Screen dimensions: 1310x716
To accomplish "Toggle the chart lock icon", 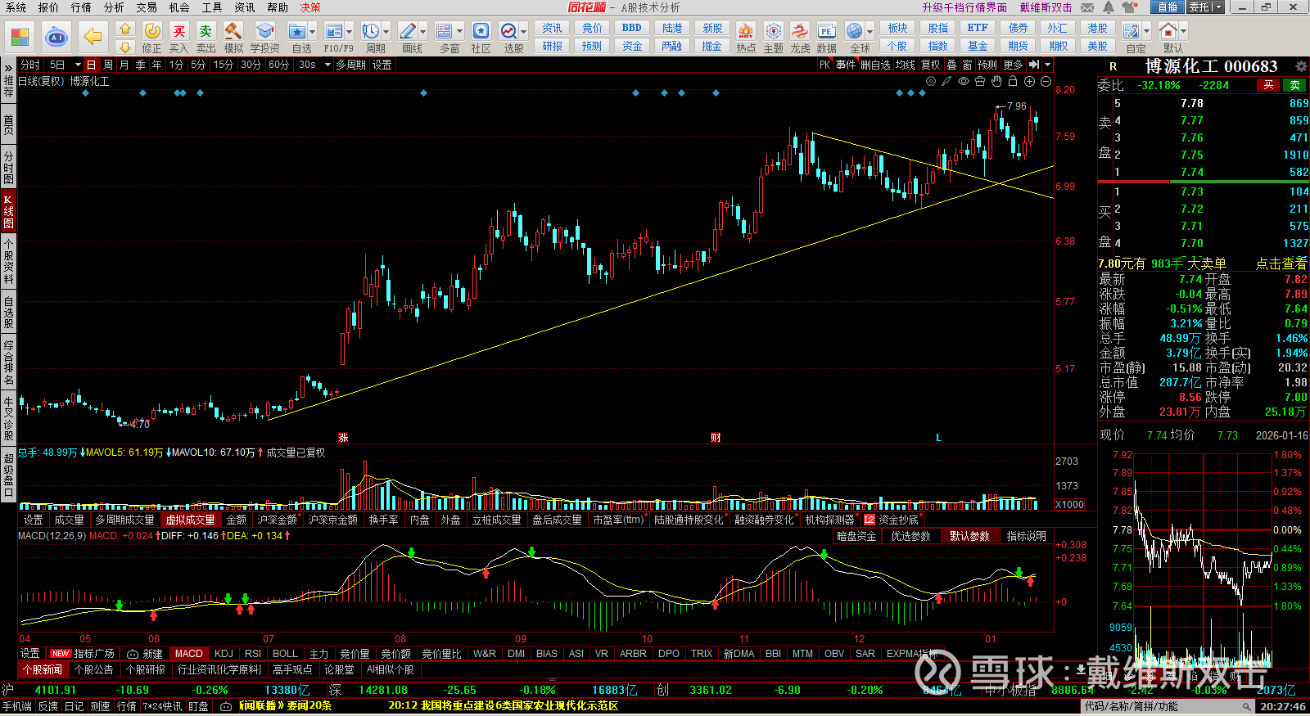I will [x=1013, y=81].
